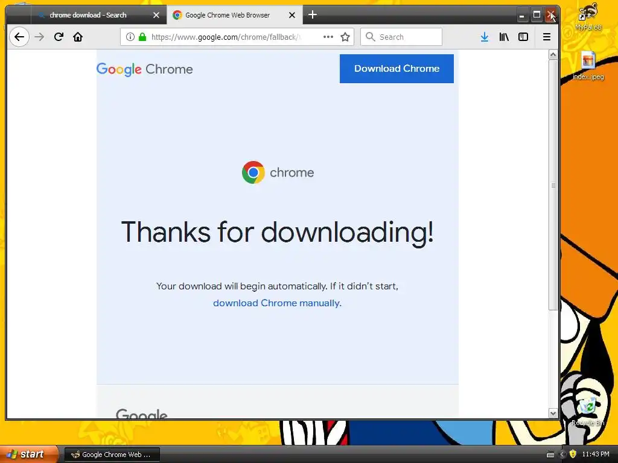Click the scroll down arrow
This screenshot has width=618, height=463.
pyautogui.click(x=553, y=414)
